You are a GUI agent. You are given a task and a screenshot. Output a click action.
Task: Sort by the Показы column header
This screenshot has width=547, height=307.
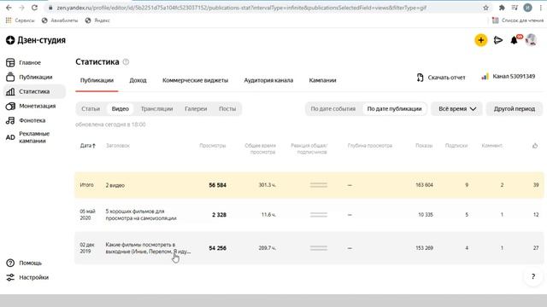[x=424, y=146]
